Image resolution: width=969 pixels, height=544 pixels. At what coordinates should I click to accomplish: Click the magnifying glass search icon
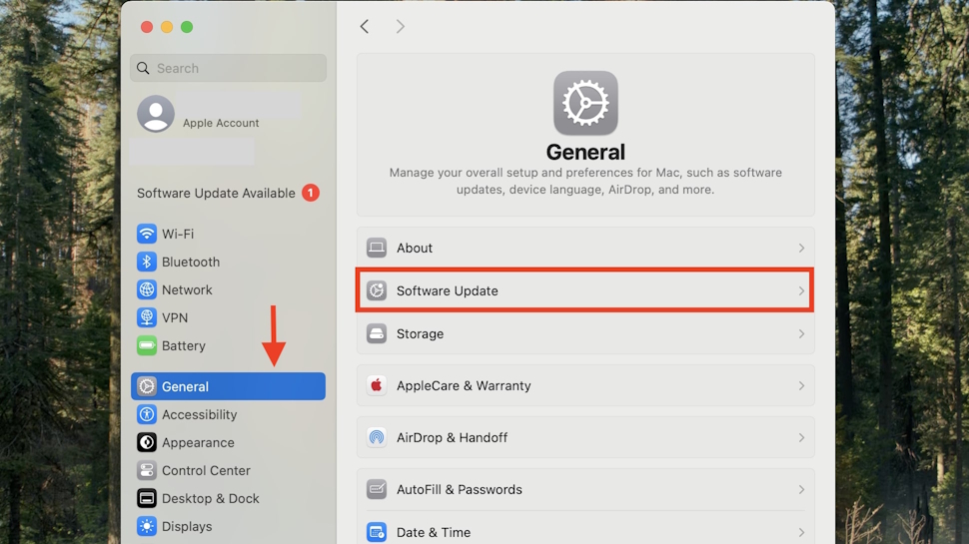[144, 68]
